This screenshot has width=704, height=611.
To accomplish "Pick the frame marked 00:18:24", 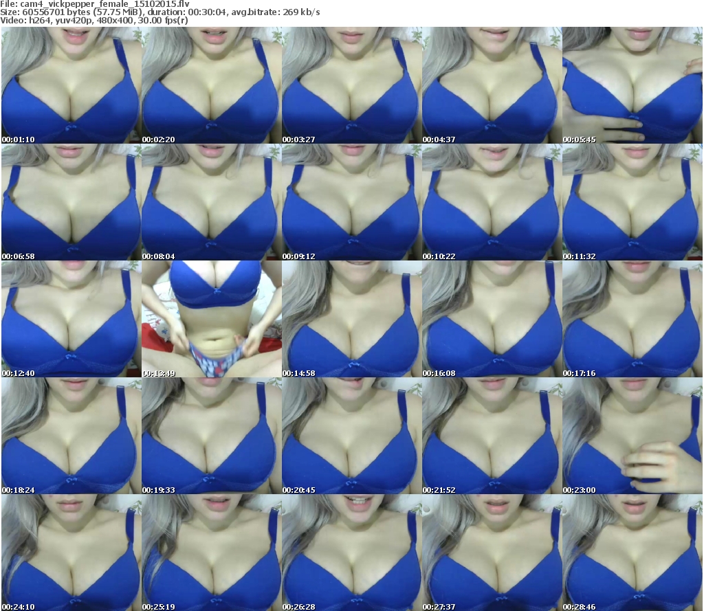I will click(x=71, y=436).
